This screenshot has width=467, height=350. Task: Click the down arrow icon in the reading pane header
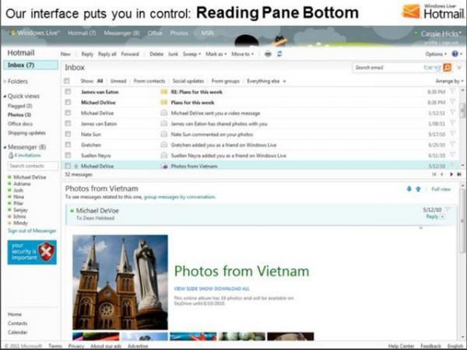tap(409, 189)
